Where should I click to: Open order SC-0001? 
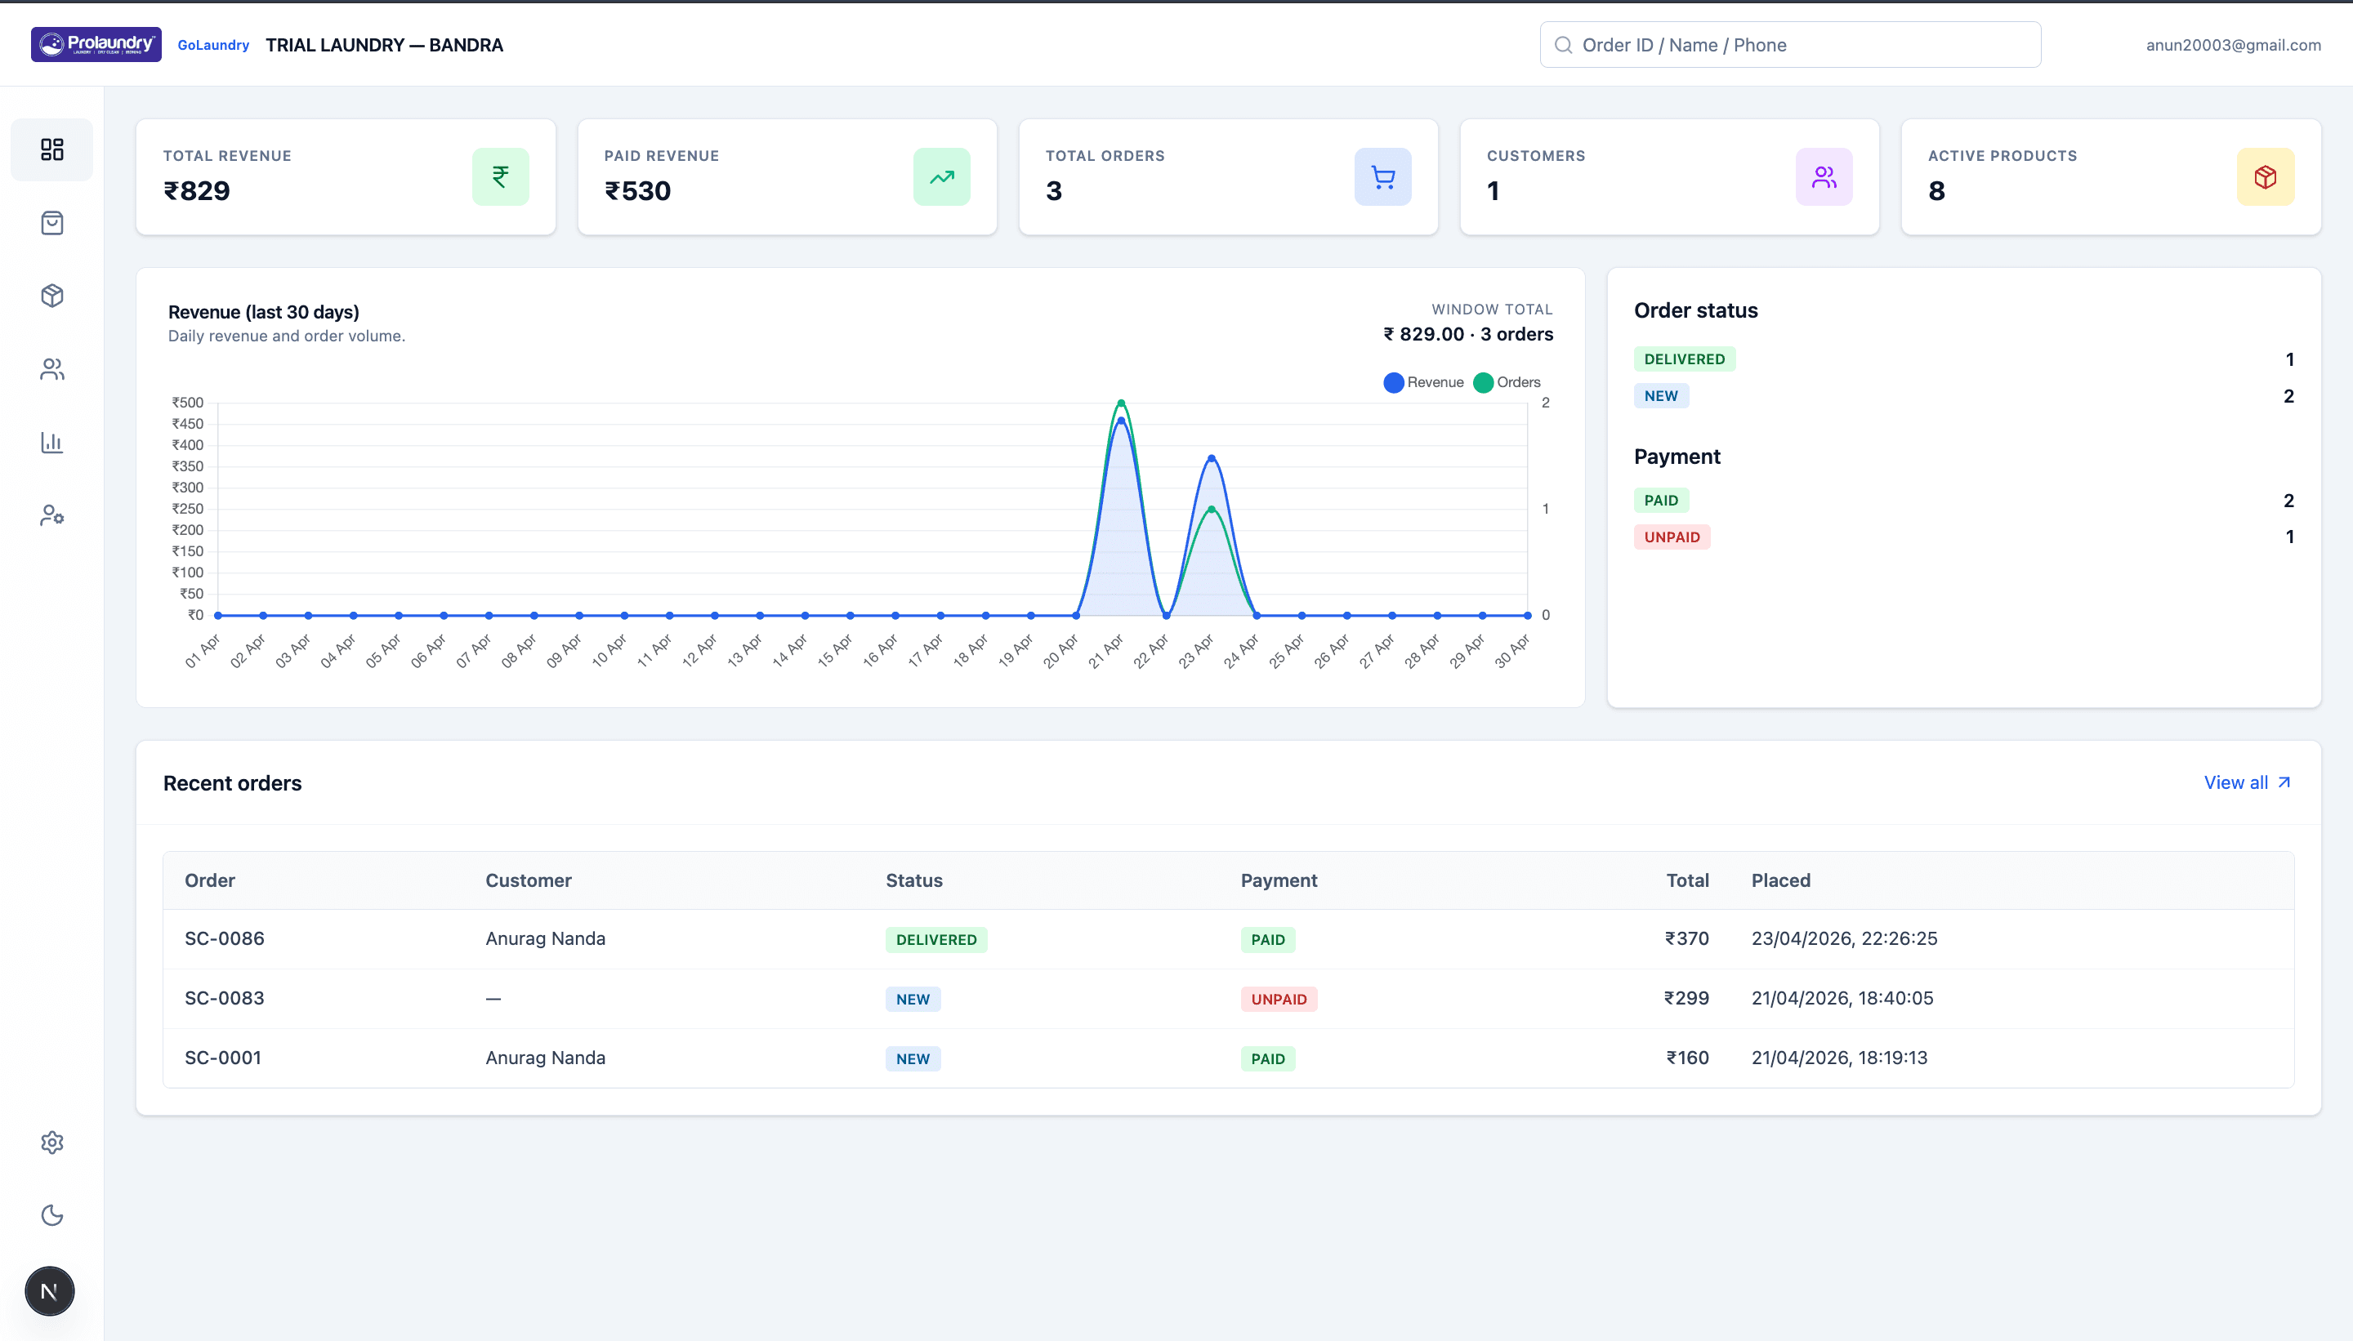click(x=223, y=1058)
